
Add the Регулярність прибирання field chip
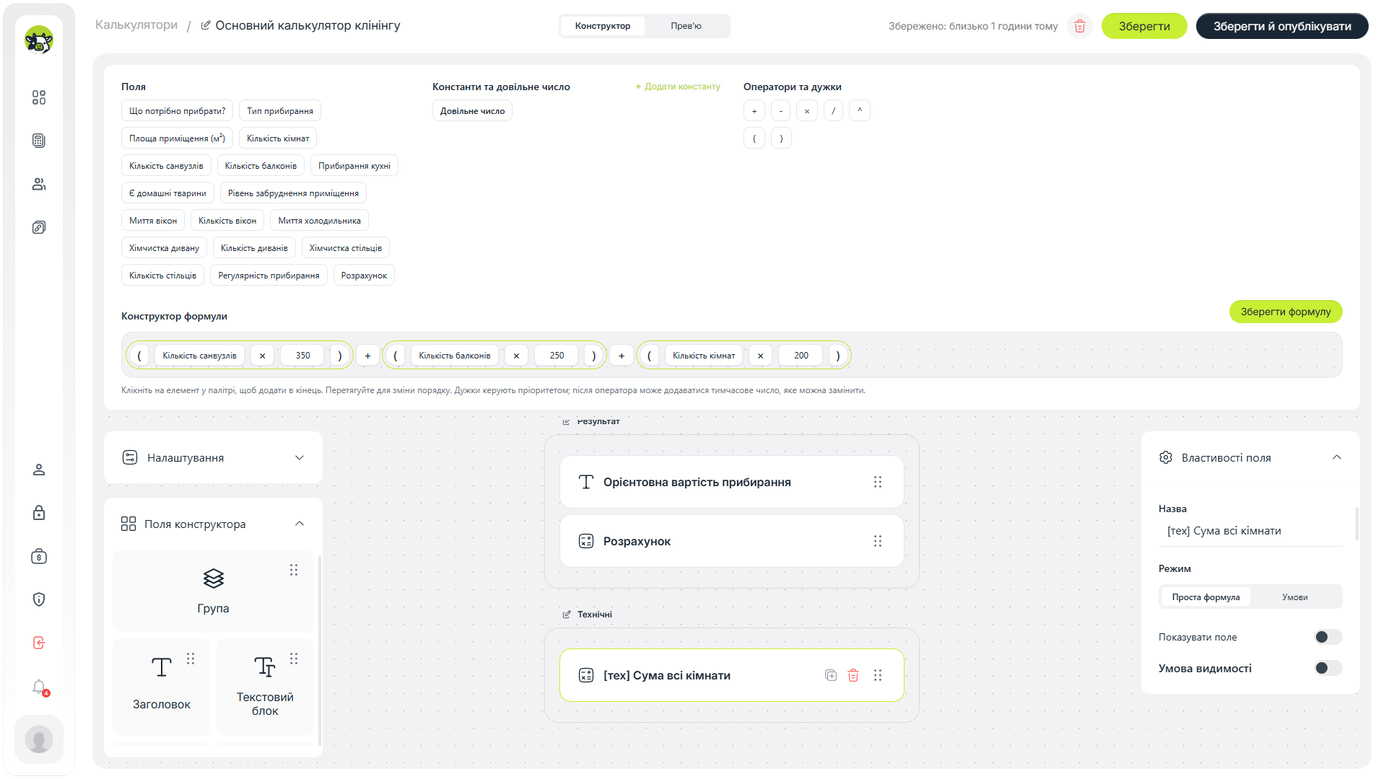point(269,276)
